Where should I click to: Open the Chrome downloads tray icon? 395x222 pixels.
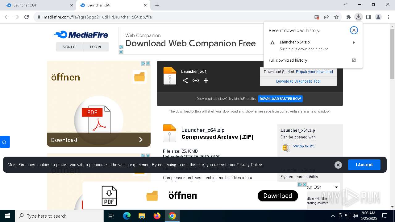tap(358, 17)
